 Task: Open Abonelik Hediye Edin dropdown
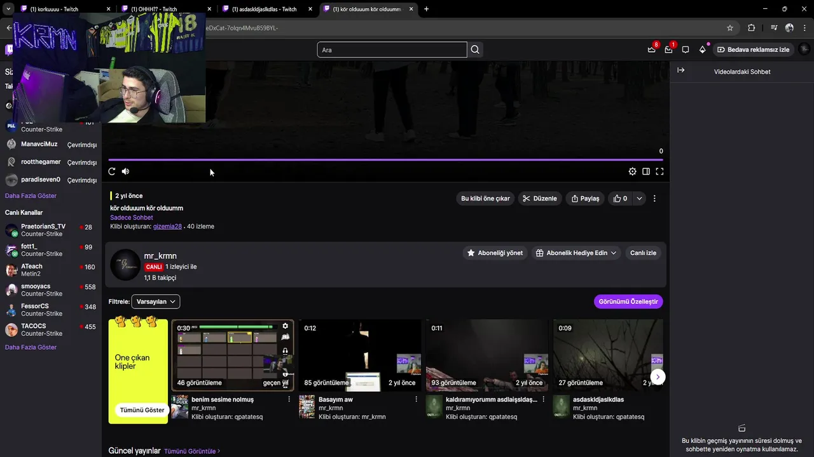coord(576,253)
